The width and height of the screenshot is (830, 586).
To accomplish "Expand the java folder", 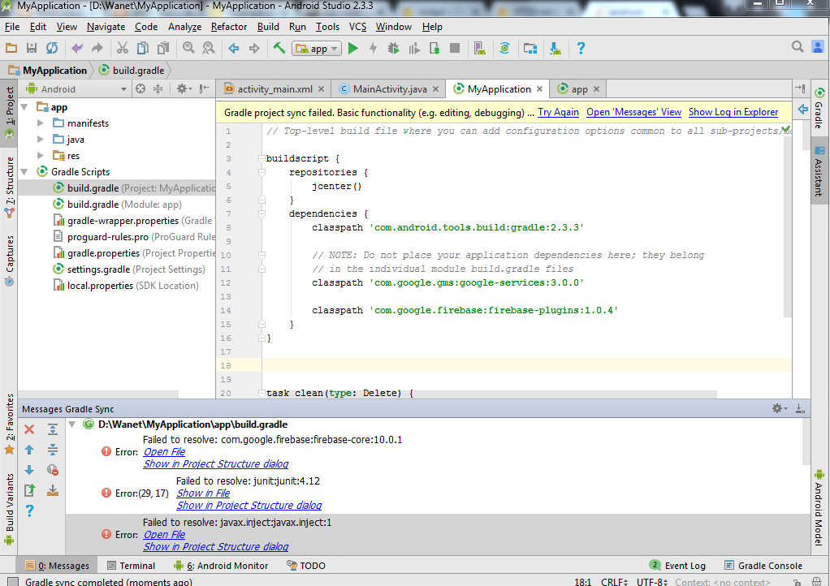I will tap(41, 140).
